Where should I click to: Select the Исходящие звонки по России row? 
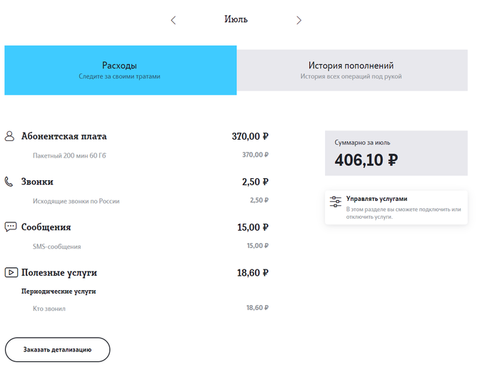76,201
